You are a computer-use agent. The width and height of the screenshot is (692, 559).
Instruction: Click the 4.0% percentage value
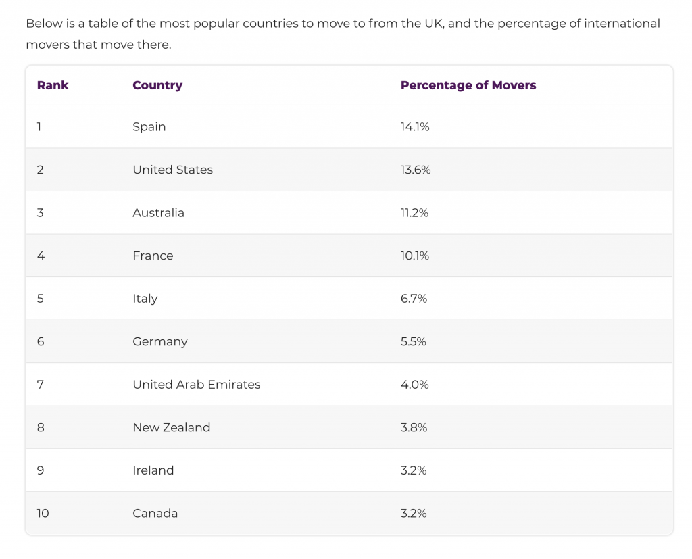[x=414, y=385]
